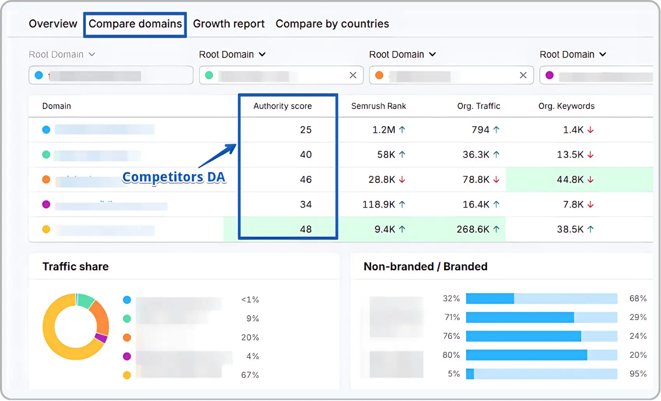This screenshot has height=401, width=661.
Task: Open the Overview tab
Action: click(53, 24)
